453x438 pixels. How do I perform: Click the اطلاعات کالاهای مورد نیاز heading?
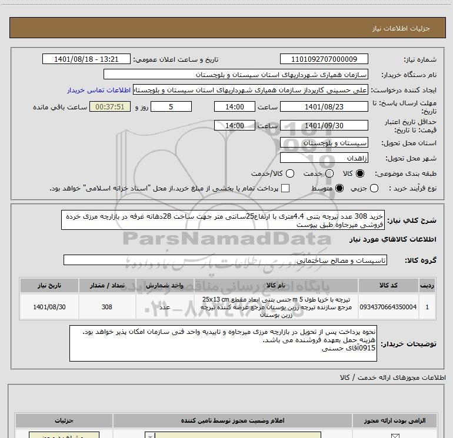tap(393, 239)
